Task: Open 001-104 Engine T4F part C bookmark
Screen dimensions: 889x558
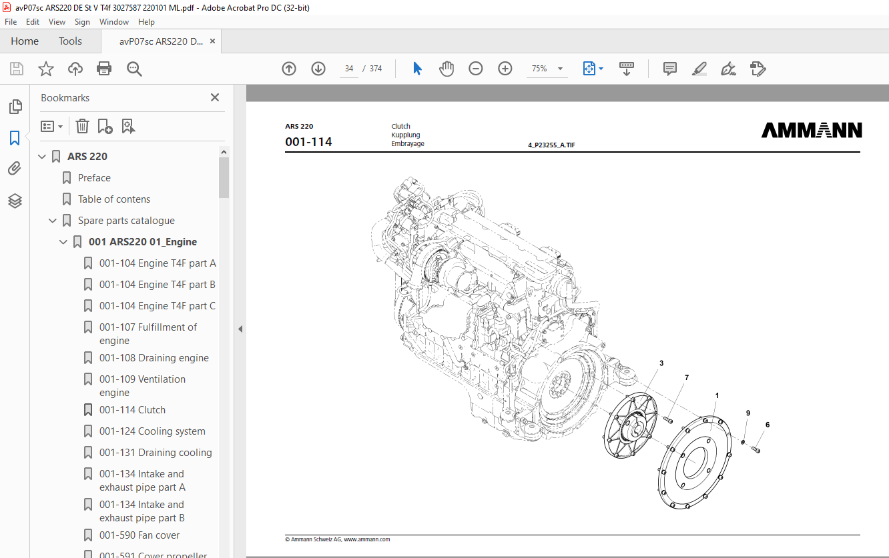Action: [x=158, y=306]
